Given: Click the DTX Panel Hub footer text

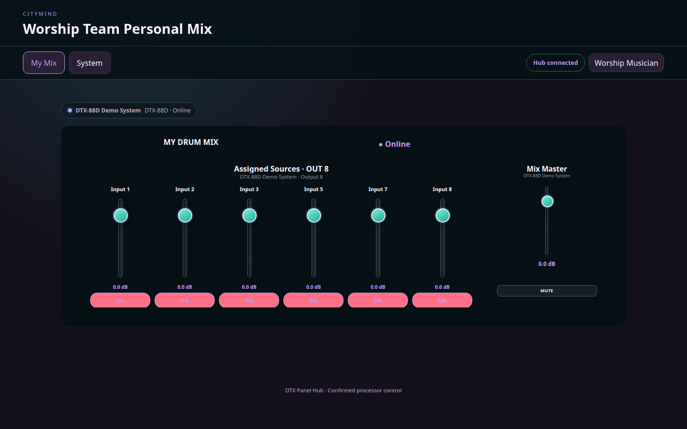Looking at the screenshot, I should pyautogui.click(x=343, y=390).
